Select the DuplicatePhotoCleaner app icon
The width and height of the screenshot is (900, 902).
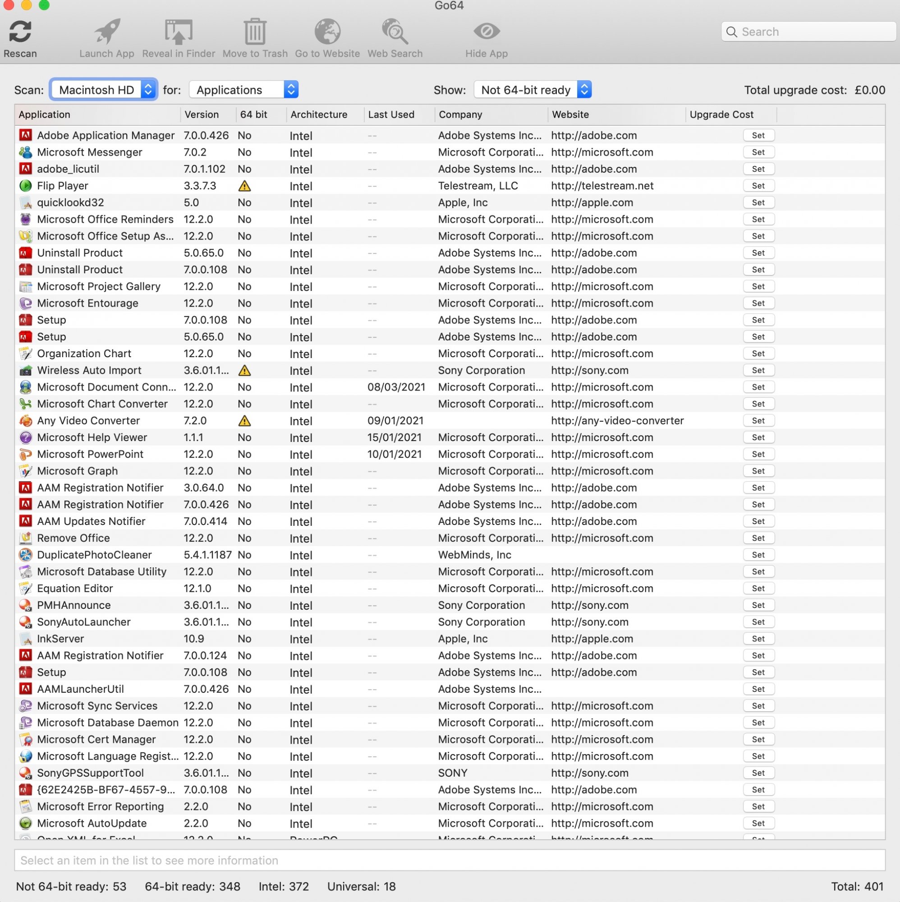coord(26,555)
